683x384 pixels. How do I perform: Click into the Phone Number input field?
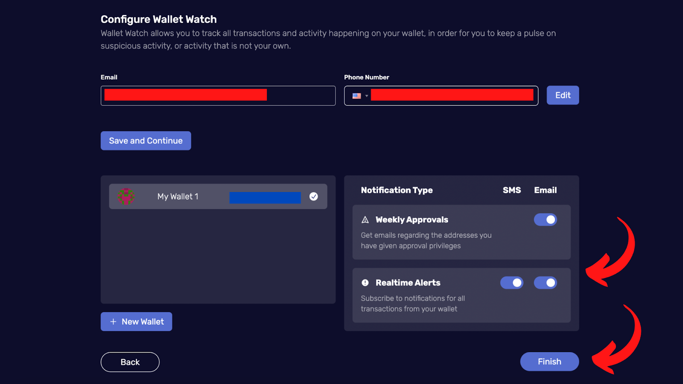[x=441, y=96]
